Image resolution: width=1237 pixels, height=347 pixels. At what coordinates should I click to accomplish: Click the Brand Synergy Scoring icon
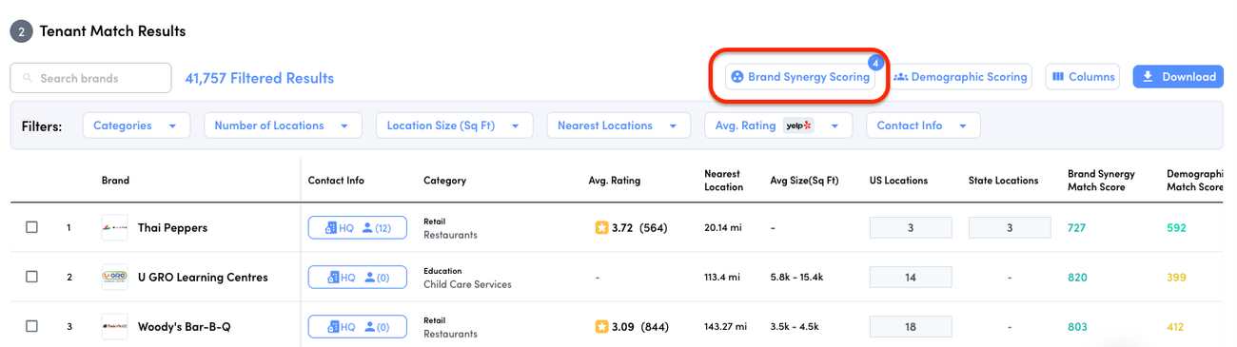[736, 77]
